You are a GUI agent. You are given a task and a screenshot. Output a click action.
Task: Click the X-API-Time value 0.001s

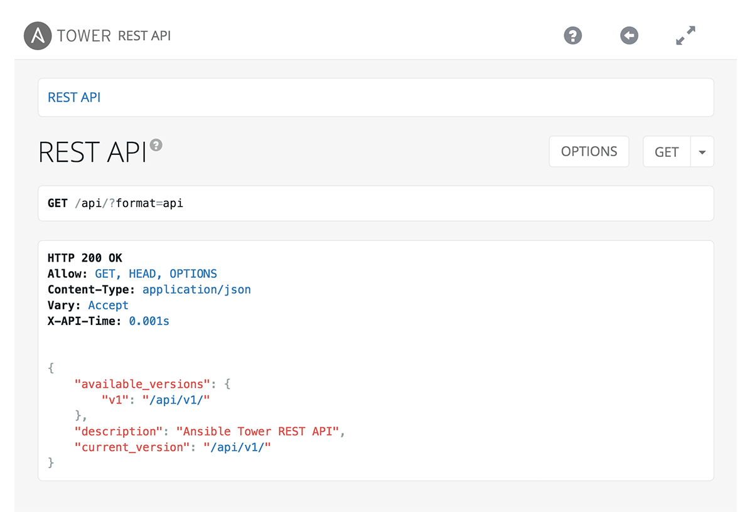pos(149,321)
